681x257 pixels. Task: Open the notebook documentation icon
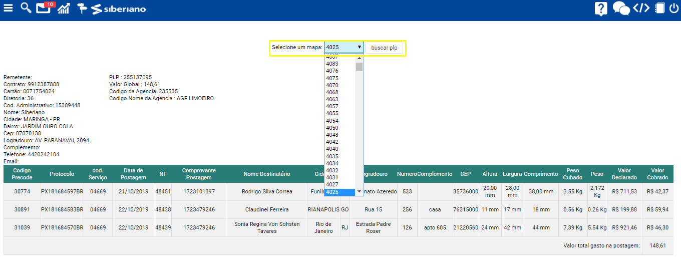click(x=659, y=8)
